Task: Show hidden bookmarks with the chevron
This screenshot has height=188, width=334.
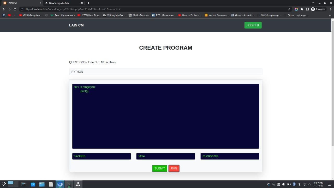Action: (x=330, y=15)
